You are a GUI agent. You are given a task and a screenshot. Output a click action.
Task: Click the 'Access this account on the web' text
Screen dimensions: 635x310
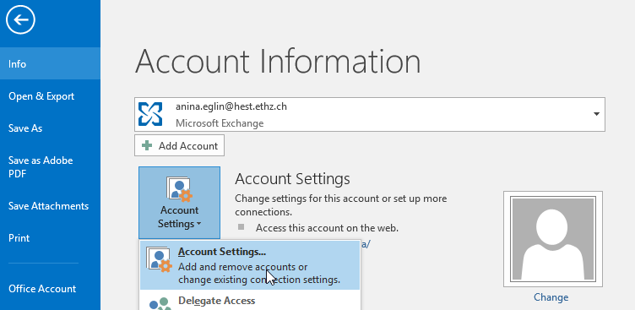(x=328, y=228)
